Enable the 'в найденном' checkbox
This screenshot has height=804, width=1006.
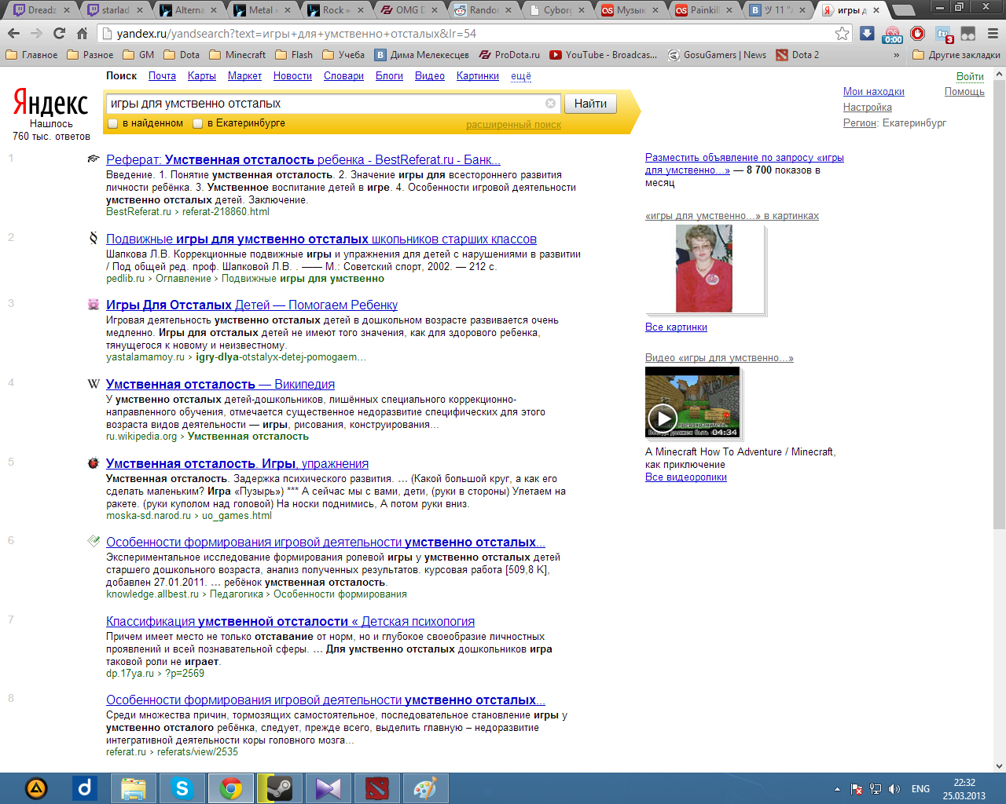coord(112,123)
